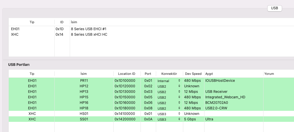Open connector dropdown for HP15 port
This screenshot has width=294, height=132.
point(169,97)
